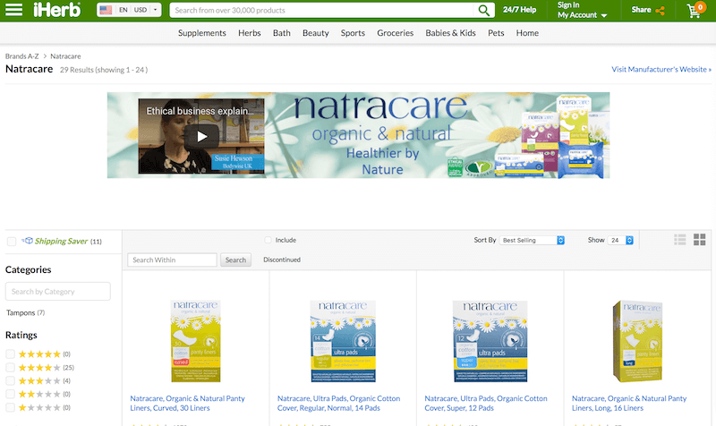Go to Brands A-Z breadcrumb
The width and height of the screenshot is (716, 426).
tap(21, 56)
